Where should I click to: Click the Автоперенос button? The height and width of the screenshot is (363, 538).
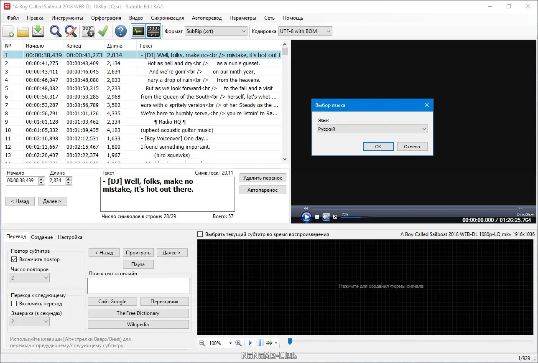click(263, 190)
